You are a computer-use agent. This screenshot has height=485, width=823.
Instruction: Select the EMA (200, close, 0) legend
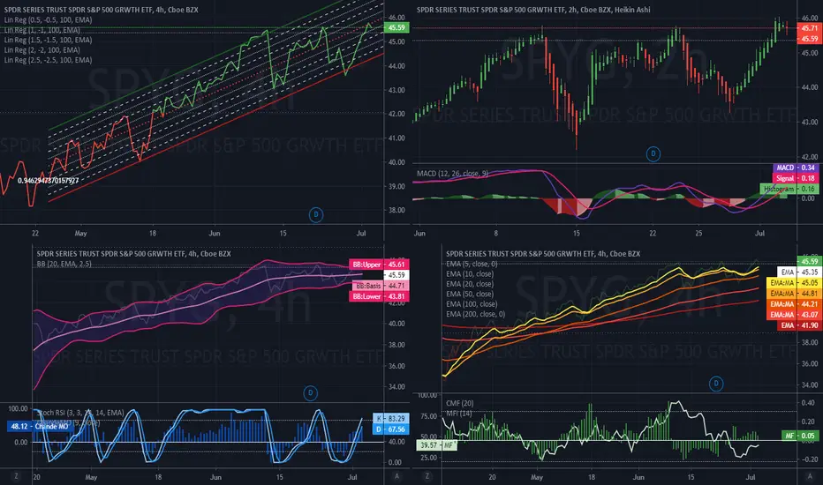[476, 314]
